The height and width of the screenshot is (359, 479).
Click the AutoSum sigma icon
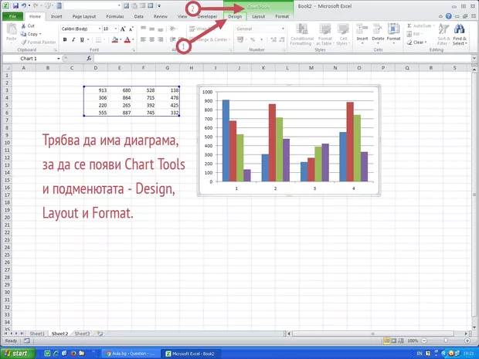pos(409,26)
